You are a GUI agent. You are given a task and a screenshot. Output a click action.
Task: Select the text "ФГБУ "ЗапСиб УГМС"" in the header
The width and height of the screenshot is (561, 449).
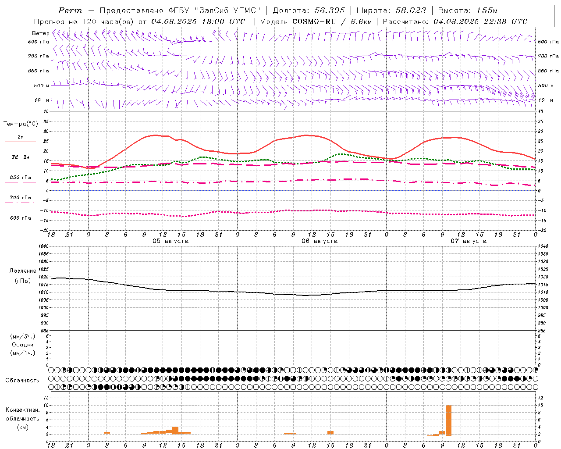coord(214,11)
